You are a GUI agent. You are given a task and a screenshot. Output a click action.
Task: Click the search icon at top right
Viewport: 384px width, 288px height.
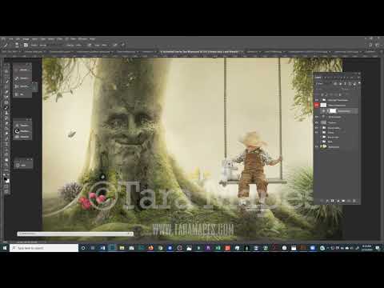tap(370, 45)
